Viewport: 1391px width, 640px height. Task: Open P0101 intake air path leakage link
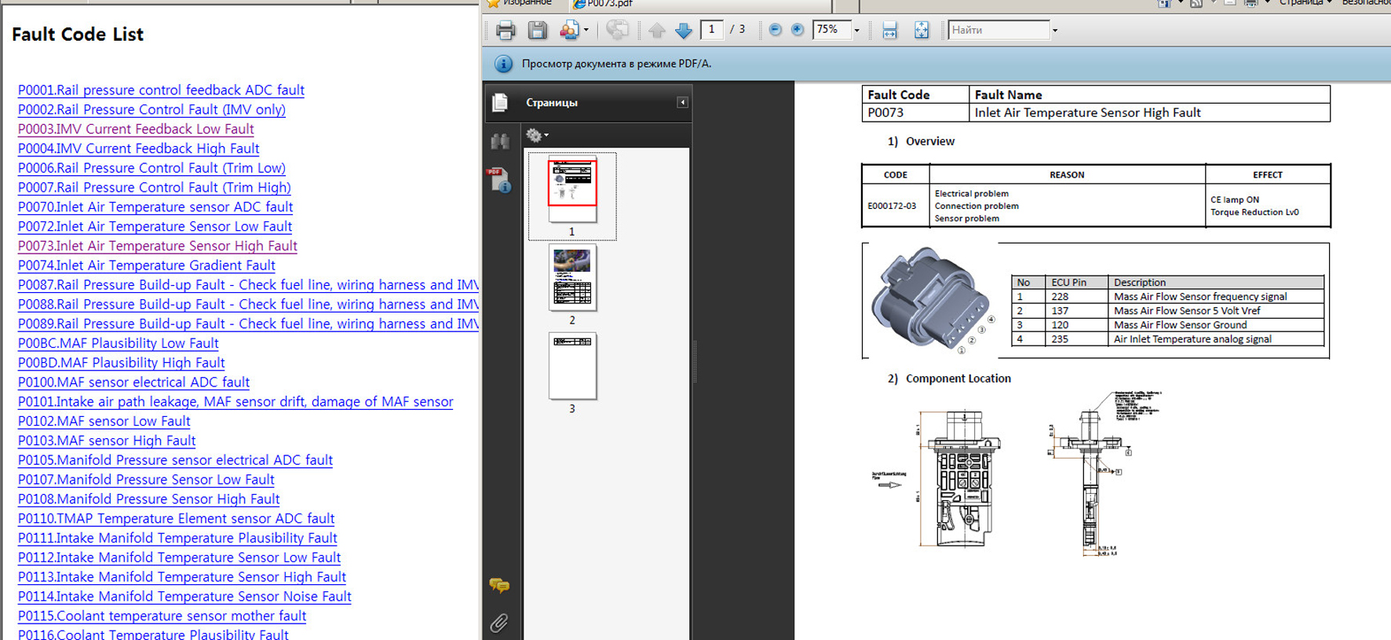pos(235,401)
